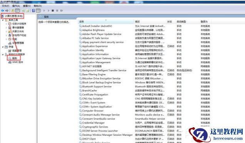The image size is (245, 143).
Task: Click gear icon beside COM+ Event System
Action: [x=80, y=103]
